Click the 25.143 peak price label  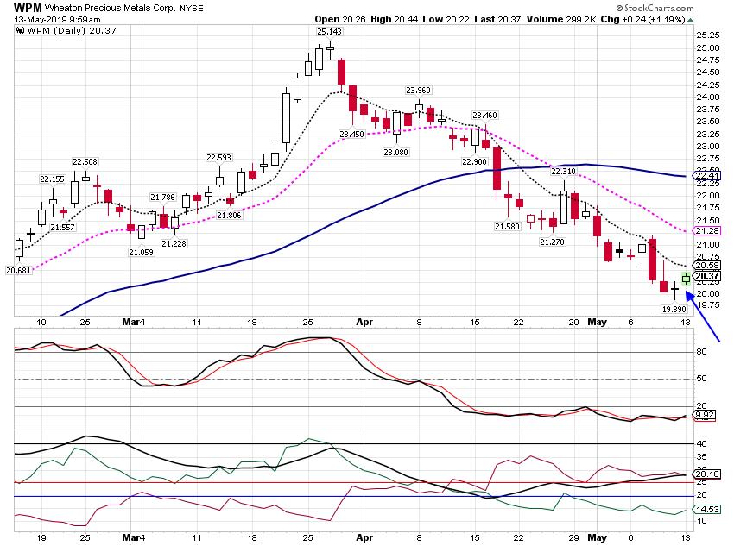[329, 32]
